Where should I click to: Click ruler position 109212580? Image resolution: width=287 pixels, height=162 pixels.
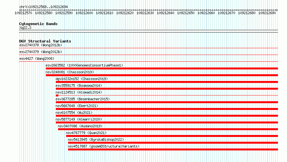click(x=44, y=13)
